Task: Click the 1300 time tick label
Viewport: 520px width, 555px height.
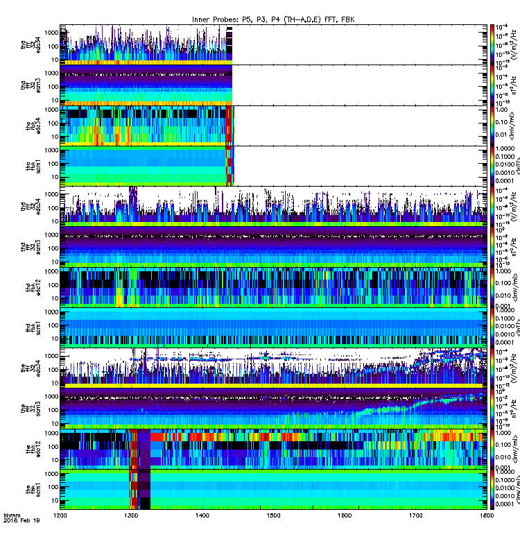Action: 131,515
